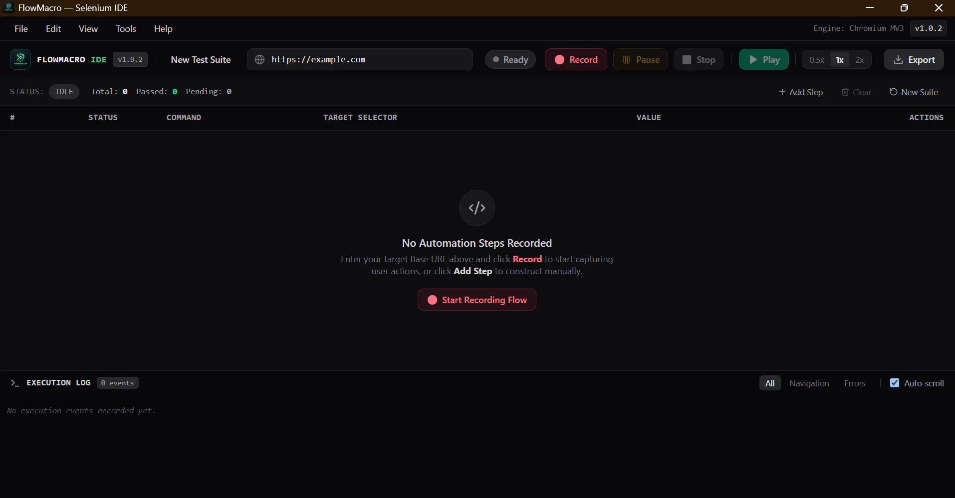Image resolution: width=955 pixels, height=498 pixels.
Task: Open the View menu
Action: (x=88, y=28)
